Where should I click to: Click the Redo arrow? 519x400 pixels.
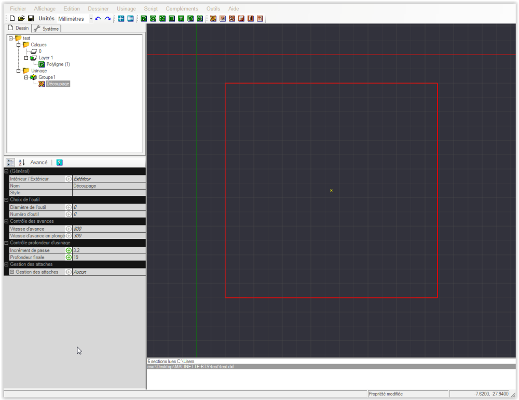[x=107, y=19]
